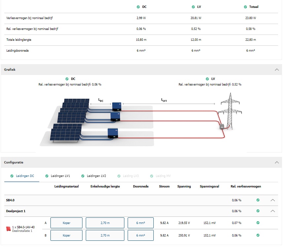The image size is (286, 249).
Task: Collapse the SB4.0 row
Action: 273,200
